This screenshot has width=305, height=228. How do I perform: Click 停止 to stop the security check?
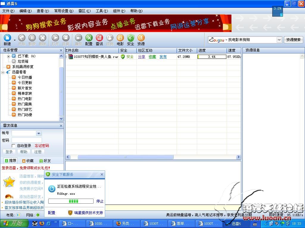(100, 201)
